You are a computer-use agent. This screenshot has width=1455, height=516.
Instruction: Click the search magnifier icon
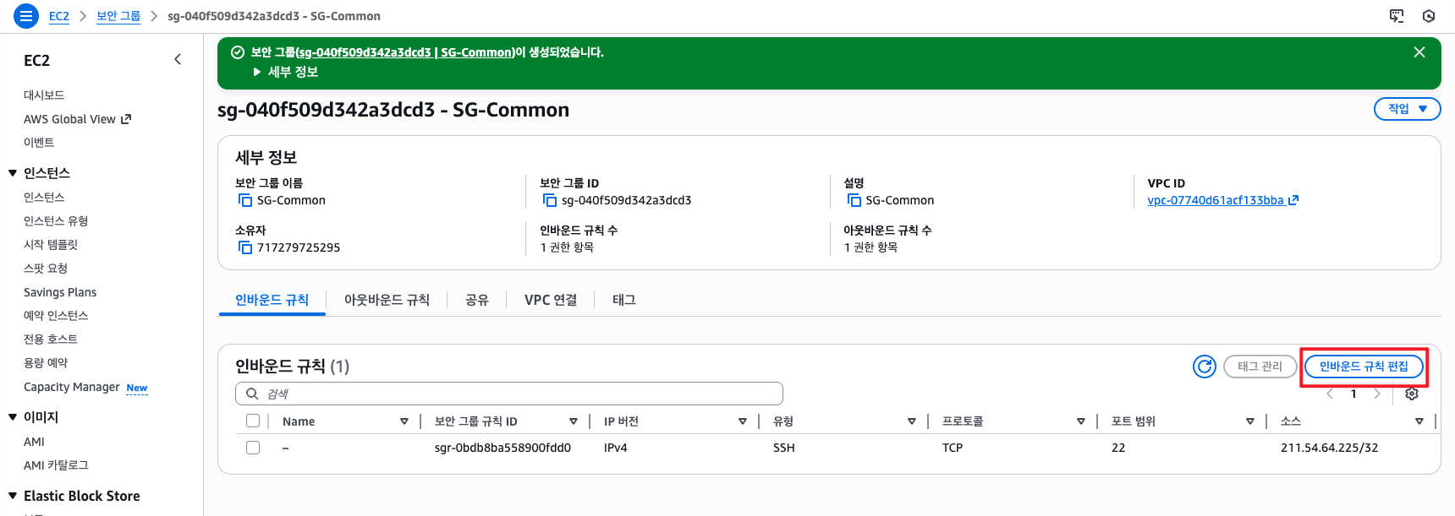(x=252, y=394)
